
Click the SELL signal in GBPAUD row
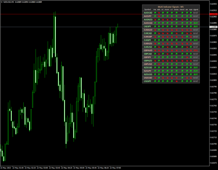196,51
